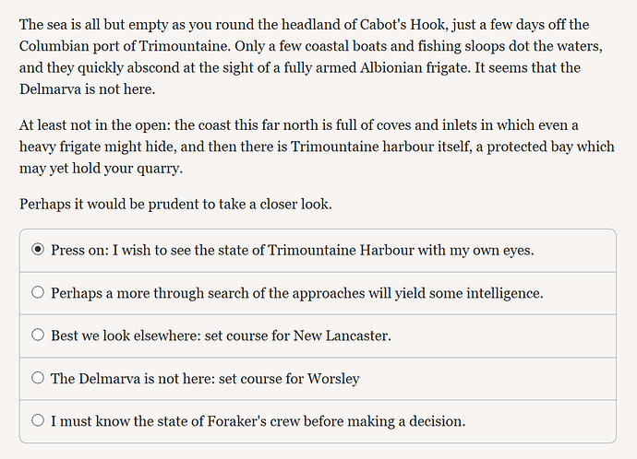The width and height of the screenshot is (637, 459).
Task: Click 'Delmarva is not here.' ending the first paragraph
Action: pyautogui.click(x=88, y=89)
